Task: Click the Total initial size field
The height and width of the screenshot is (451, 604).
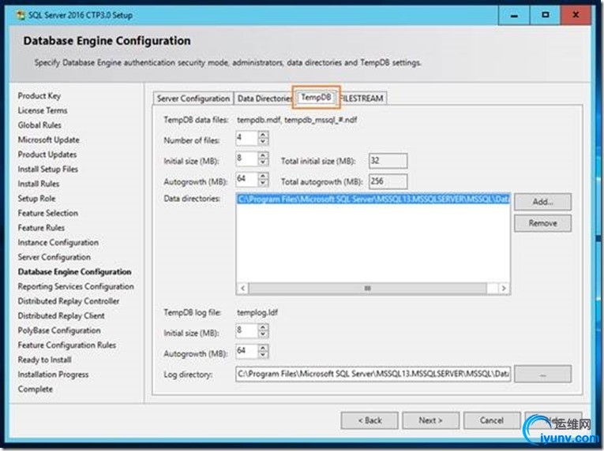Action: pos(388,161)
